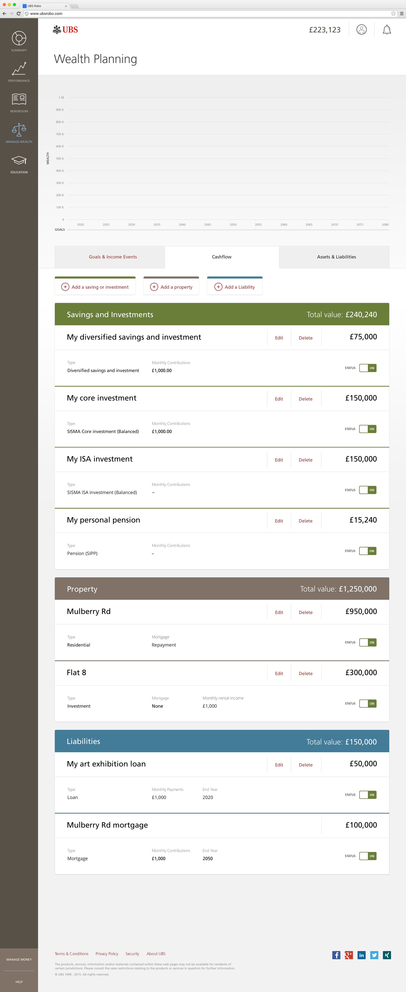Disable My art exhibition loan status
Image resolution: width=406 pixels, height=992 pixels.
(367, 795)
